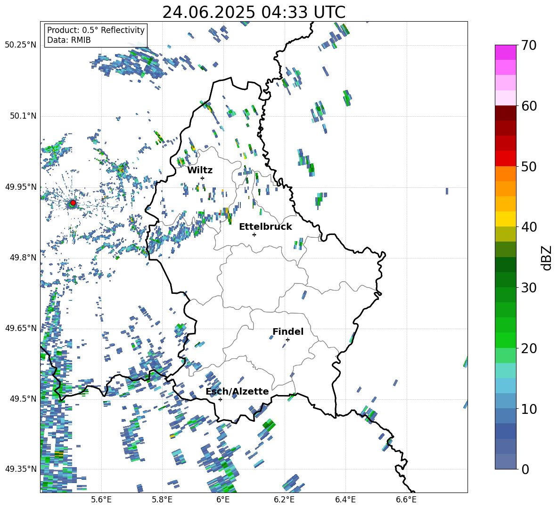This screenshot has width=558, height=509.
Task: Click the bright green swatch above 20 dBZ
Action: tap(505, 340)
